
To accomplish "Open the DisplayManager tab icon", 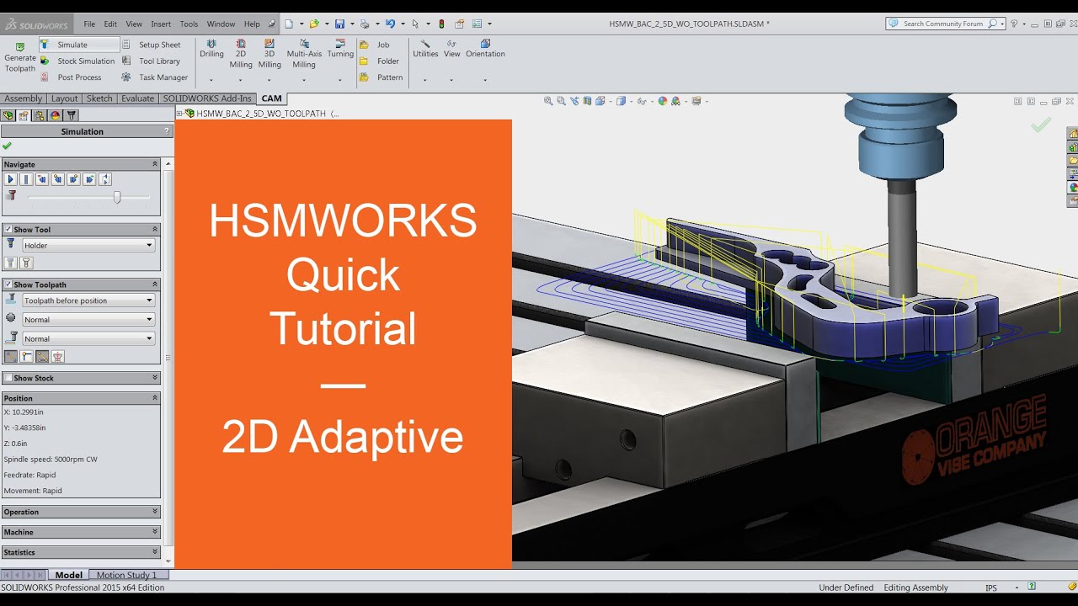I will 55,115.
